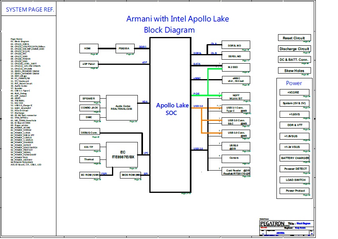The width and height of the screenshot is (338, 239).
Task: Select the LOAD SWITCH box
Action: click(294, 180)
